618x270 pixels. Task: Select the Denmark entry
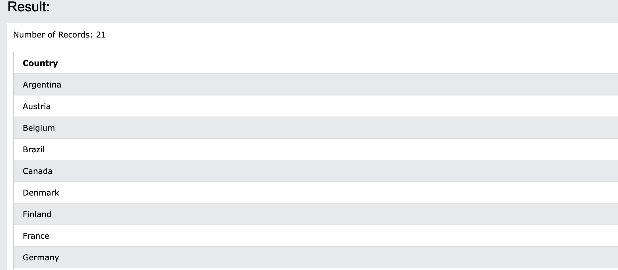[41, 193]
